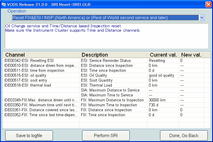Click FIX: Maximum Distance to Inspection description
This screenshot has height=142, width=213.
(x=112, y=100)
